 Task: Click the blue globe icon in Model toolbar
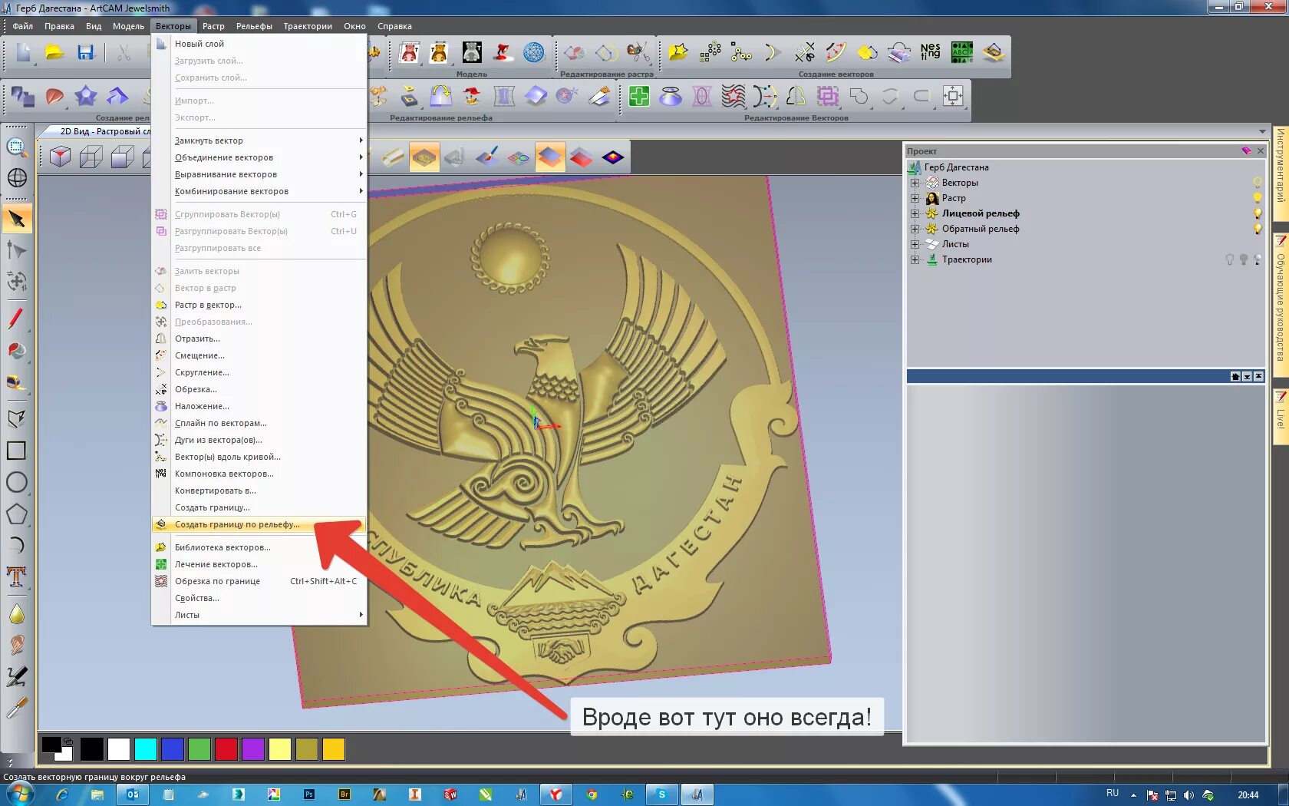[x=533, y=52]
